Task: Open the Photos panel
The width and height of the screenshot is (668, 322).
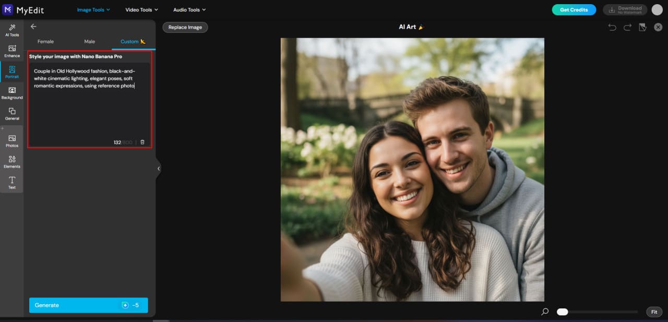Action: [11, 141]
